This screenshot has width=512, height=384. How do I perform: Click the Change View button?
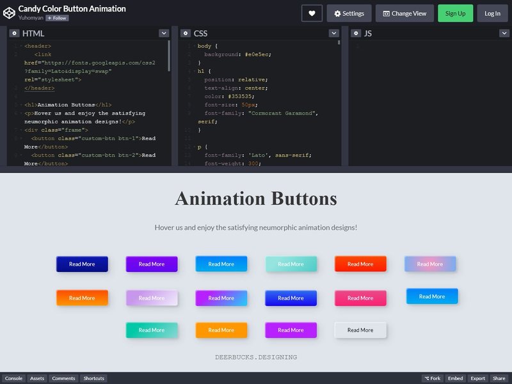pyautogui.click(x=404, y=13)
